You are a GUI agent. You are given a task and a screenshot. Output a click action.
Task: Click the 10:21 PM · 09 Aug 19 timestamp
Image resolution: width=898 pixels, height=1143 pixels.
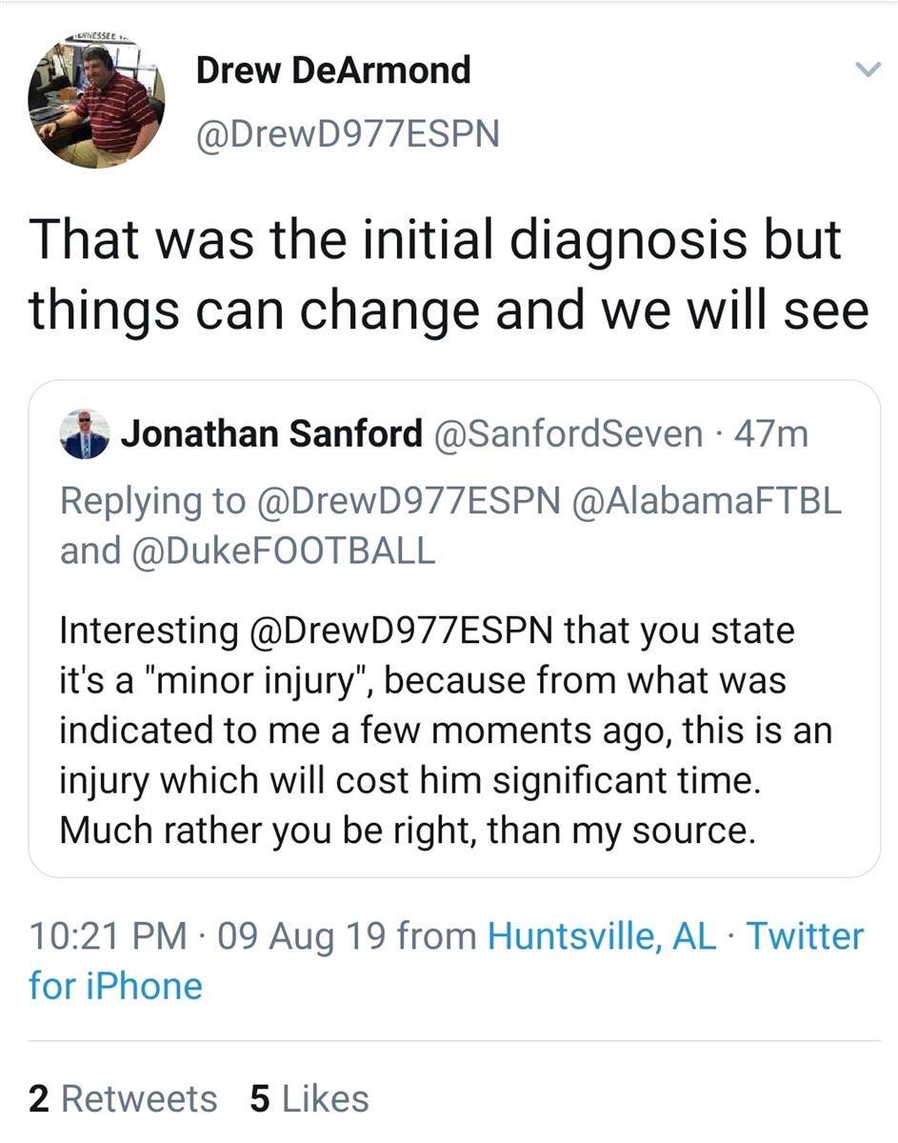click(x=208, y=936)
